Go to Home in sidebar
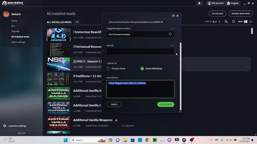The width and height of the screenshot is (257, 144). pos(14,21)
